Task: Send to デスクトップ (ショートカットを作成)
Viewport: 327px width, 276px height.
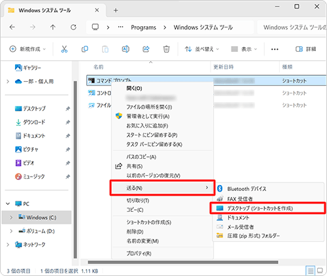Action: point(268,209)
